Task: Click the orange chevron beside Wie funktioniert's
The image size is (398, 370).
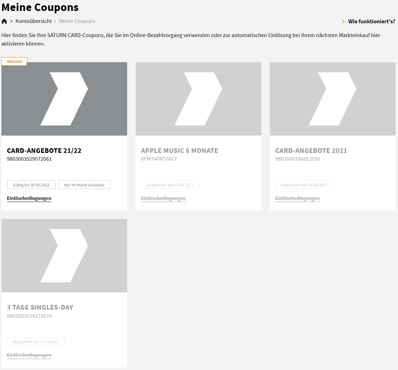Action: [343, 22]
